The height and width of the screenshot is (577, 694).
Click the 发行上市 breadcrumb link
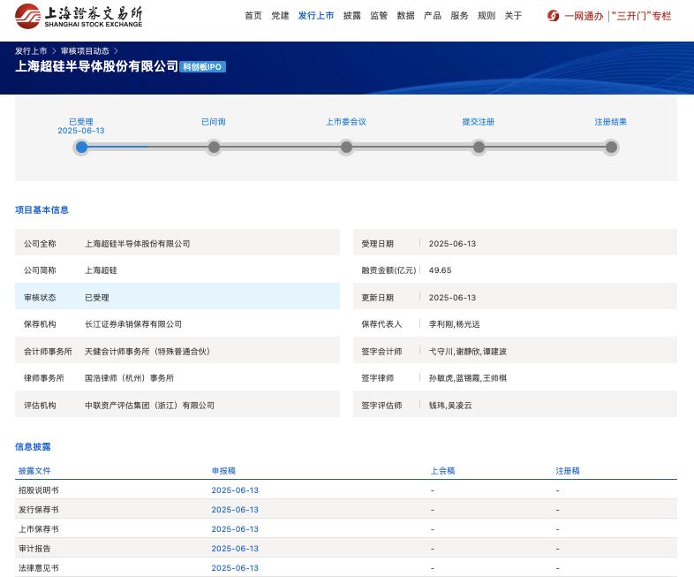click(31, 51)
